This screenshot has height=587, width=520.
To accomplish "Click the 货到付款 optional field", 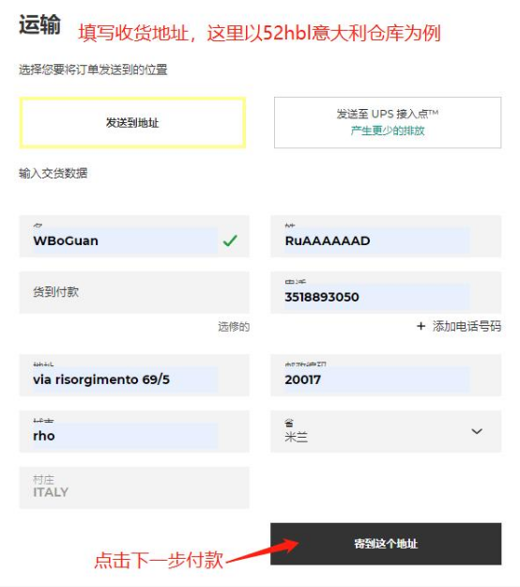I will coord(134,292).
